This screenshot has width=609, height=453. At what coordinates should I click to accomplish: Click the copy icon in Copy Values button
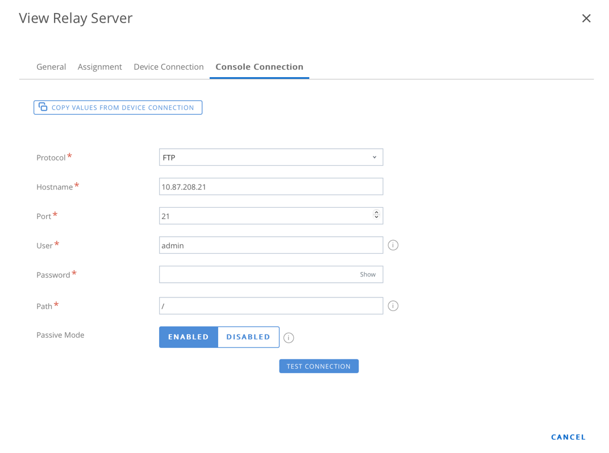43,107
